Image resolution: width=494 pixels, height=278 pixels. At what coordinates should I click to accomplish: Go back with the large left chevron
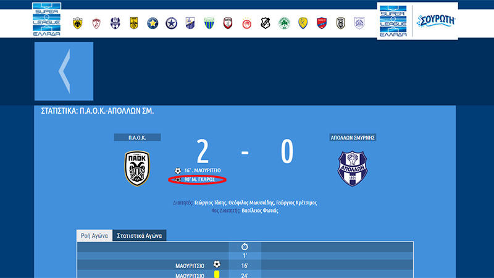[x=64, y=71]
